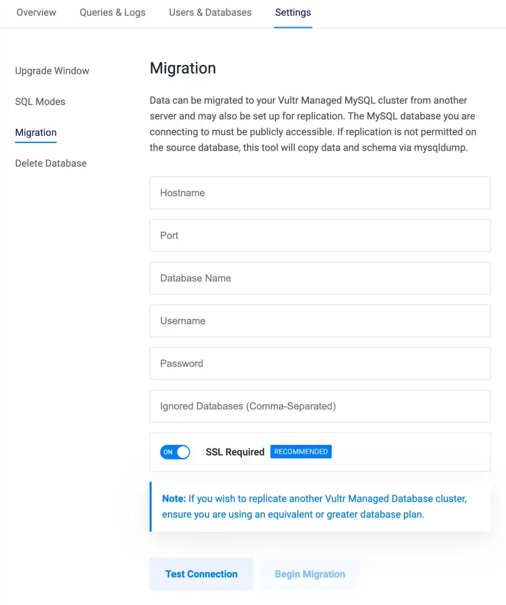Click the Username input box

point(320,321)
